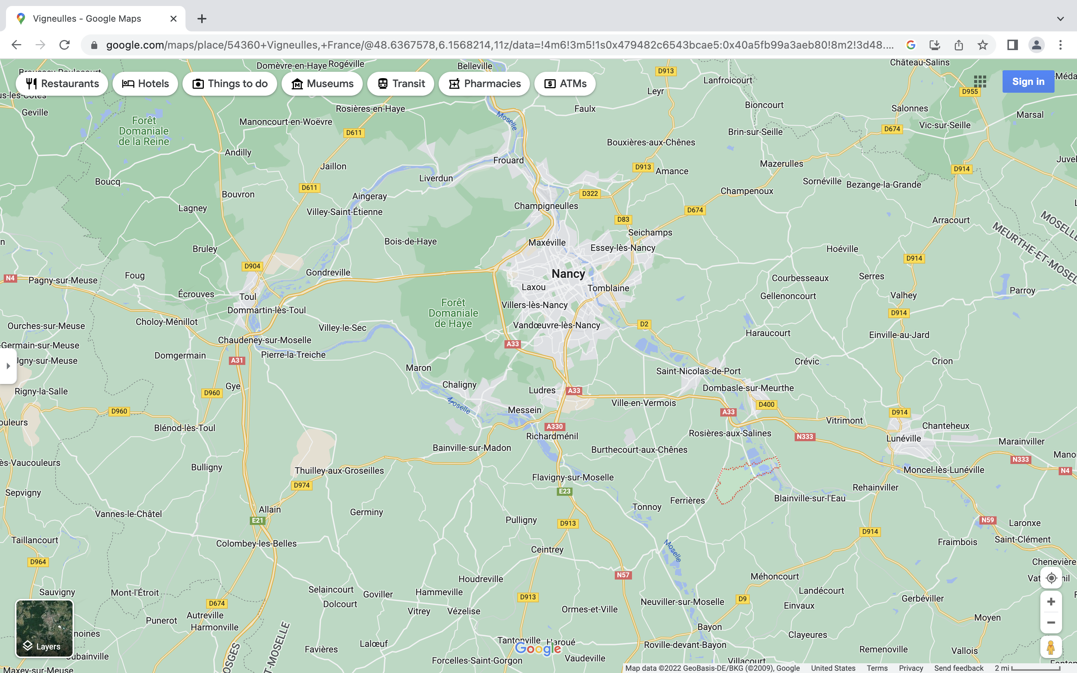Screen dimensions: 1077x673
Task: Click the Pegman Street View icon
Action: 1051,647
